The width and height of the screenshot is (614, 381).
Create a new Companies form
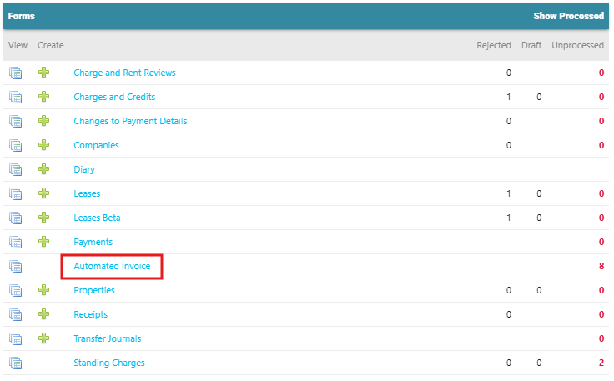tap(44, 145)
